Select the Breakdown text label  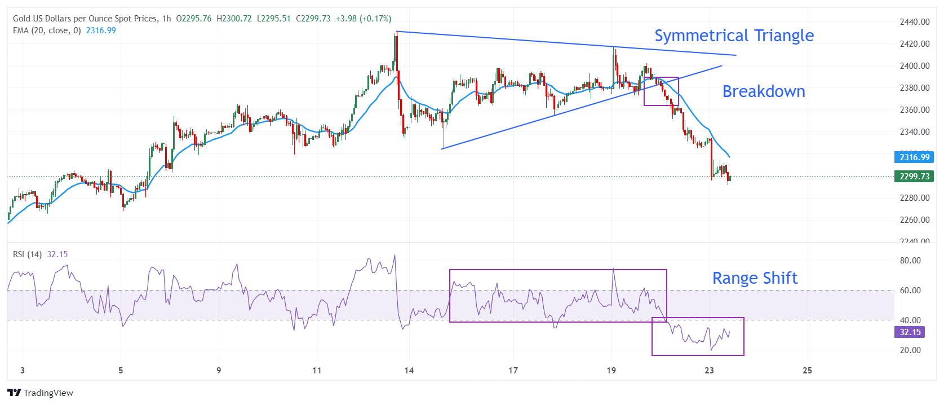[x=763, y=91]
